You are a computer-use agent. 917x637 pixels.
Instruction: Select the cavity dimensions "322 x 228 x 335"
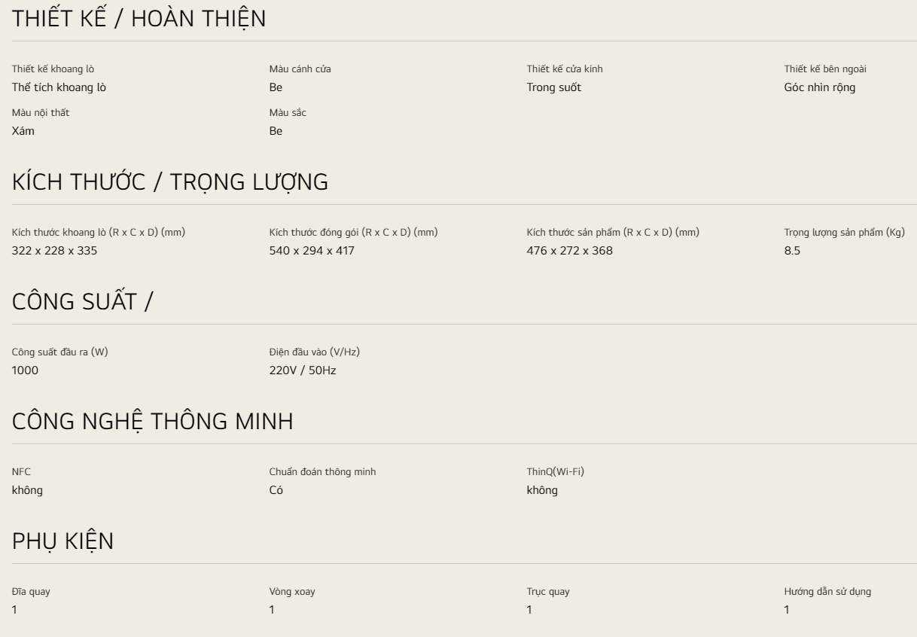(54, 251)
